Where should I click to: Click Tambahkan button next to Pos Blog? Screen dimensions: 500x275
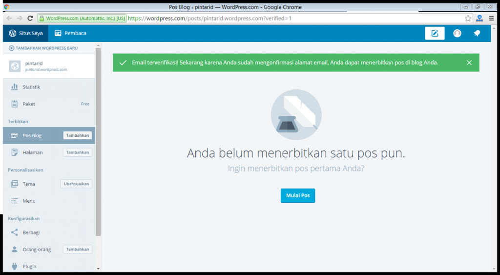tap(78, 135)
